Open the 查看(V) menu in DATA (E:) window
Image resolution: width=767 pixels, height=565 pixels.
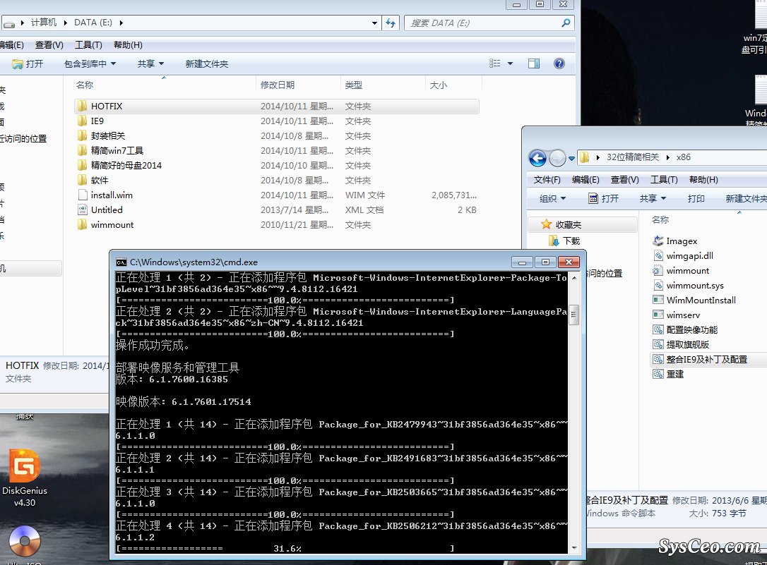pyautogui.click(x=49, y=45)
